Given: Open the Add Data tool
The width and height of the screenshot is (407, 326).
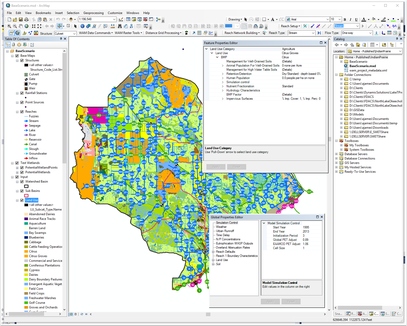Looking at the screenshot, I should pos(71,19).
